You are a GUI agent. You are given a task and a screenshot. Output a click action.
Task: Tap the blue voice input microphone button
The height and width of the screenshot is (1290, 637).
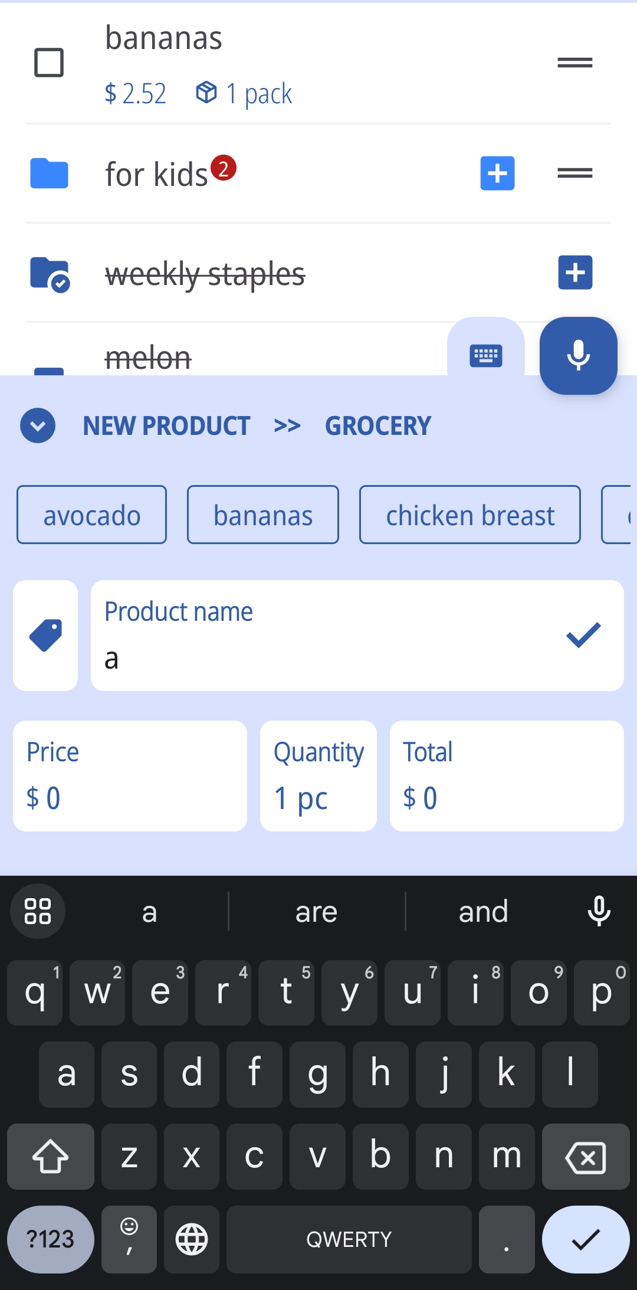pos(578,355)
